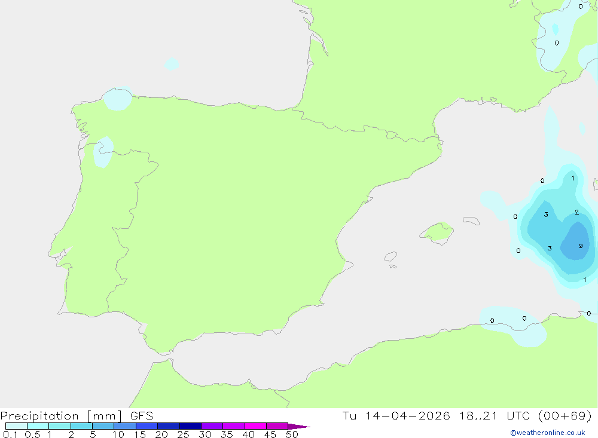Click the '(00+69)' forecast offset text
This screenshot has height=438, width=598.
click(x=565, y=415)
